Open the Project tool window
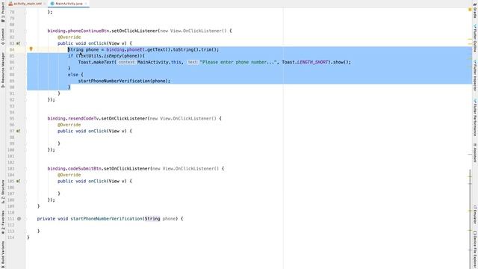The image size is (478, 269). click(x=3, y=13)
